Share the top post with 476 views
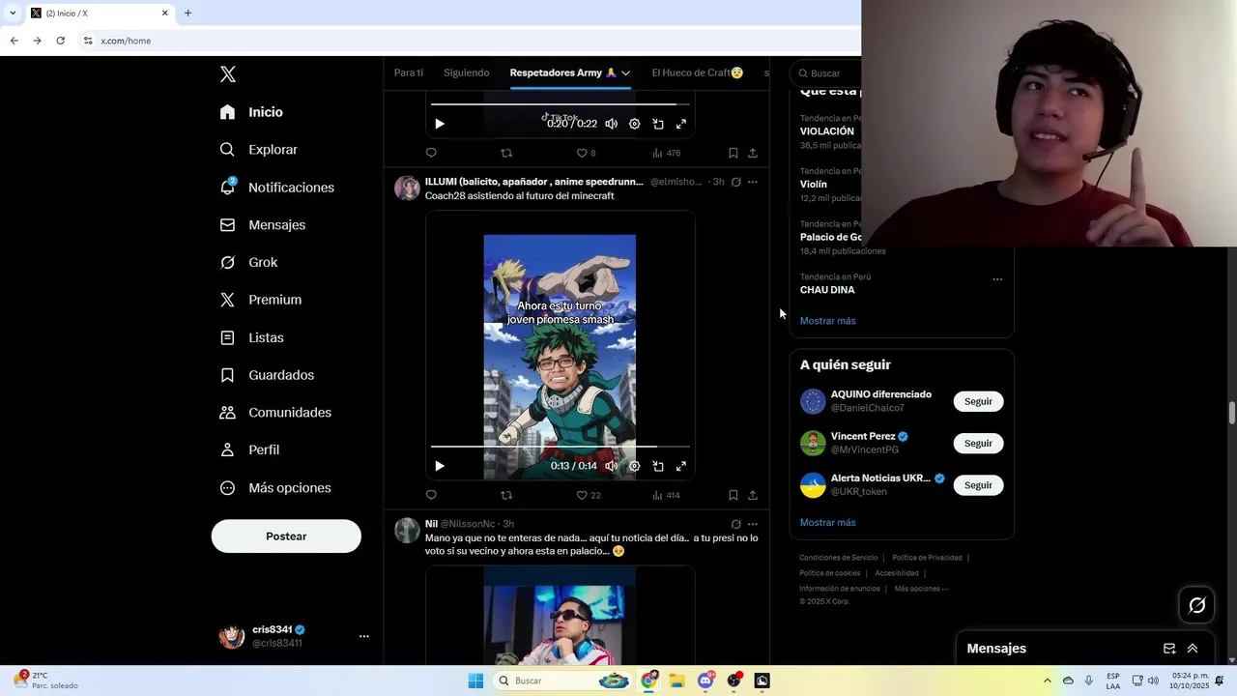Screen dimensions: 1237x696 [x=753, y=153]
